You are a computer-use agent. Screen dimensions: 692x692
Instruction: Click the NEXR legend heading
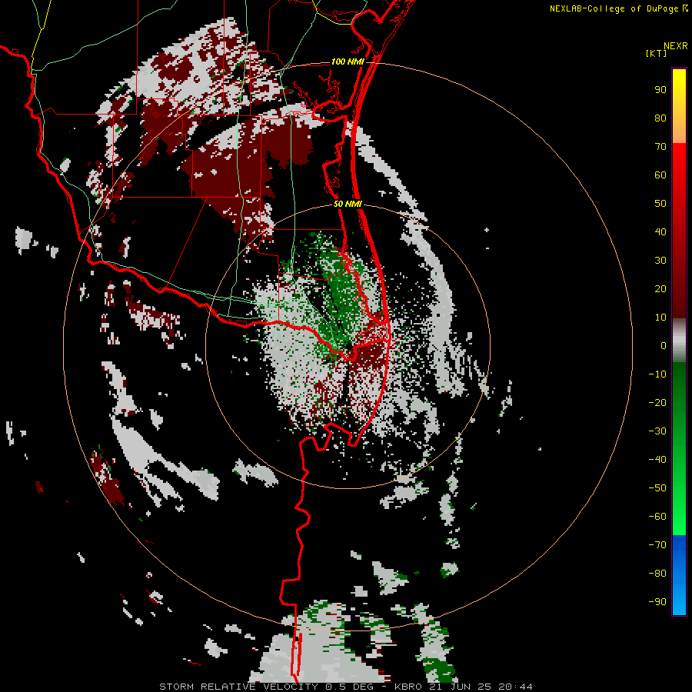point(675,46)
